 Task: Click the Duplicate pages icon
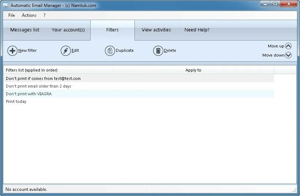pos(110,51)
